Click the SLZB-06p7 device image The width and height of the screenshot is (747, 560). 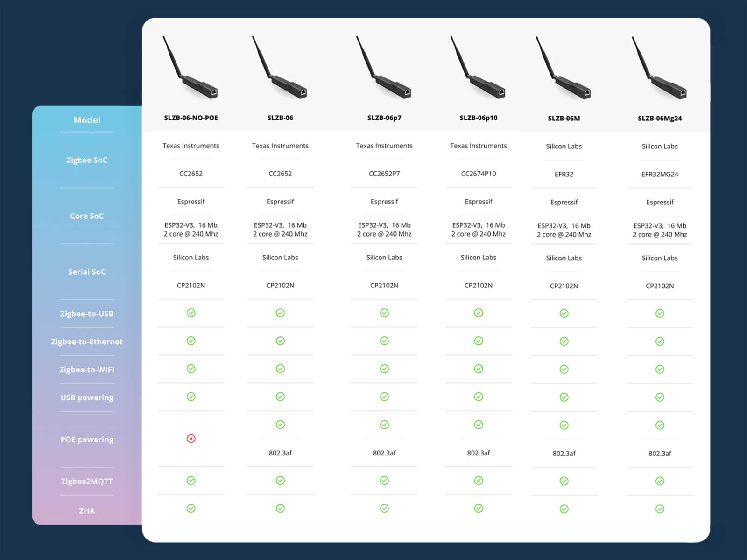pyautogui.click(x=383, y=67)
